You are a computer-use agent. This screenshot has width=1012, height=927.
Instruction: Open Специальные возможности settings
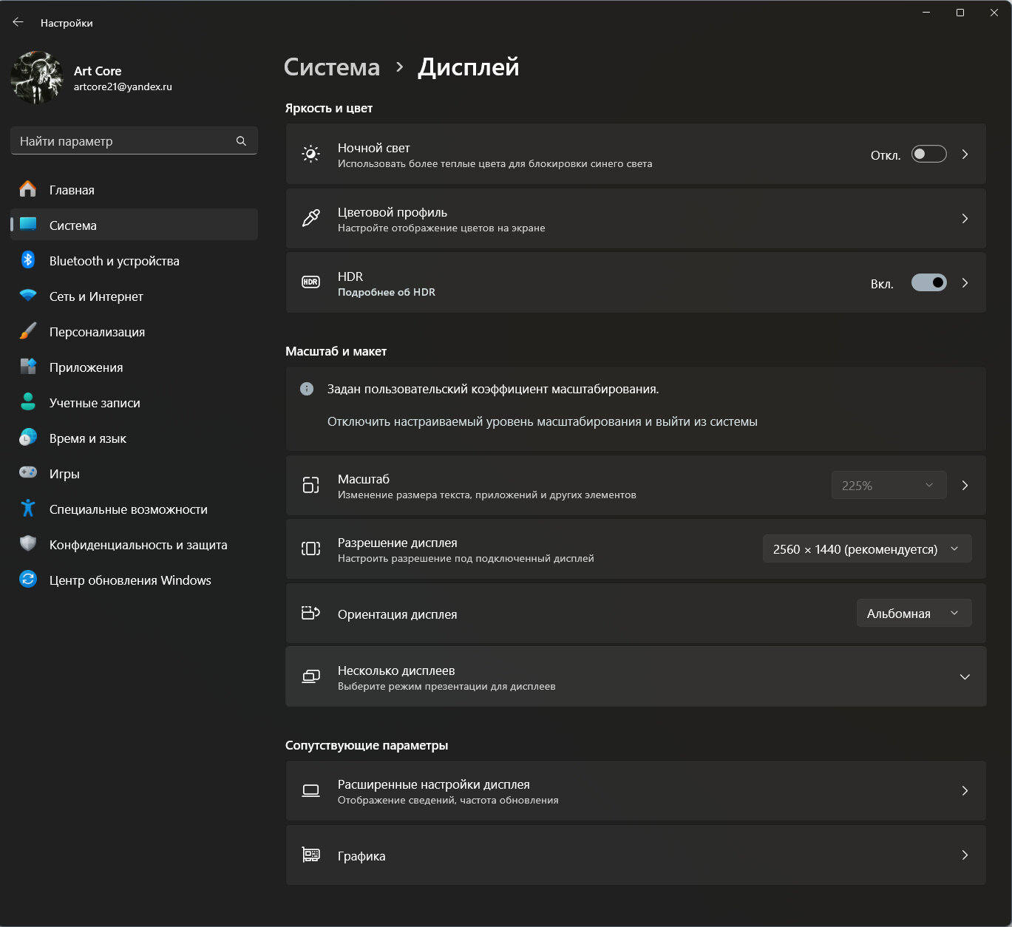134,509
